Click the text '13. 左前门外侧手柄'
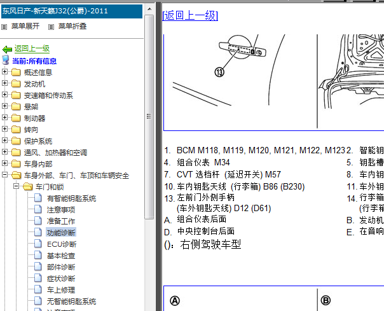Image resolution: width=384 pixels, height=311 pixels. (x=200, y=198)
